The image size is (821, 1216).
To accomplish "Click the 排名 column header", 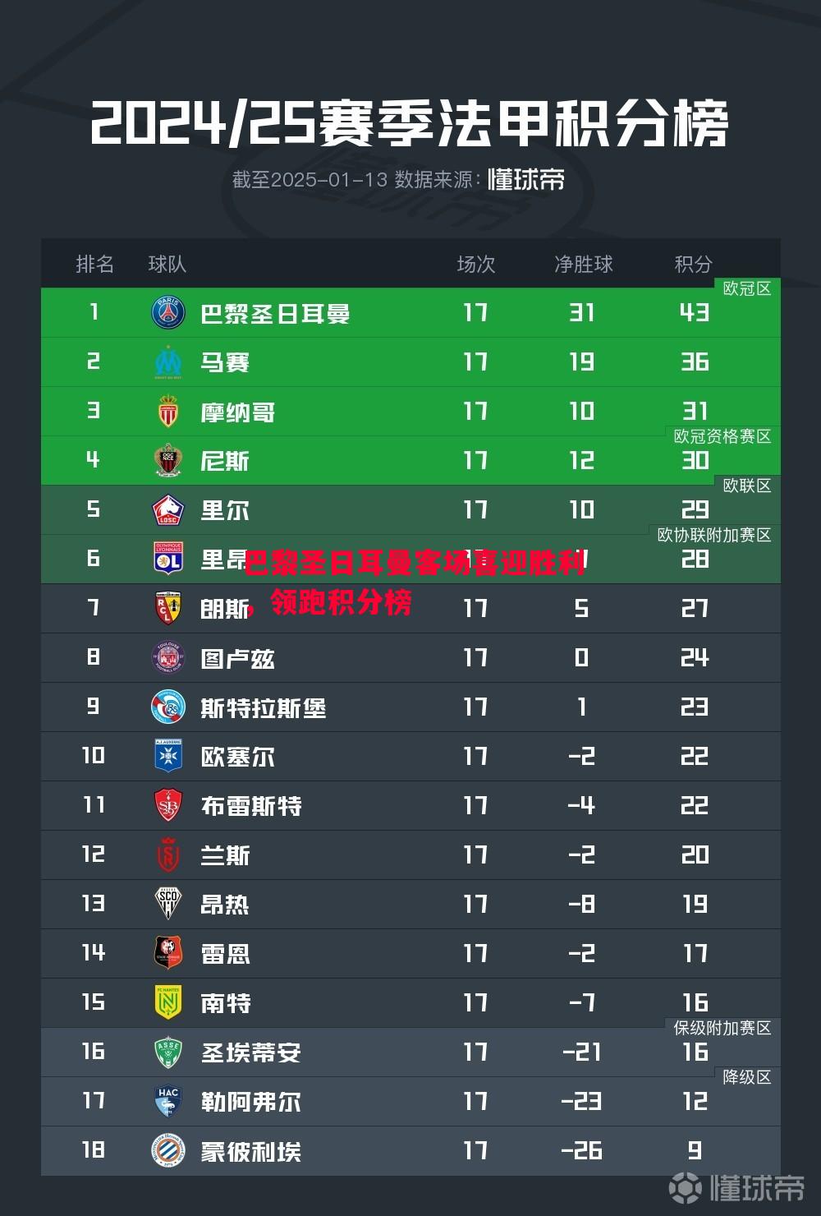I will [94, 264].
